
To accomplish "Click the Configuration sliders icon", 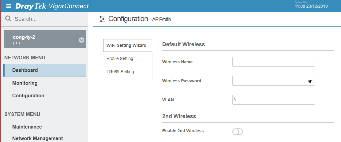I will 102,19.
